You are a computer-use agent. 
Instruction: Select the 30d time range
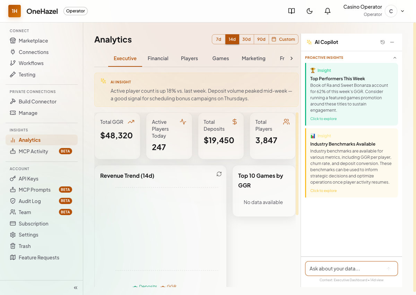click(246, 39)
